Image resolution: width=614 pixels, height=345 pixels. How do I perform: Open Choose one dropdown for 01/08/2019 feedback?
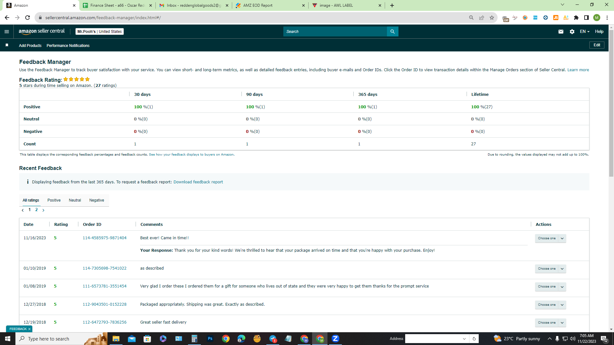pyautogui.click(x=550, y=287)
